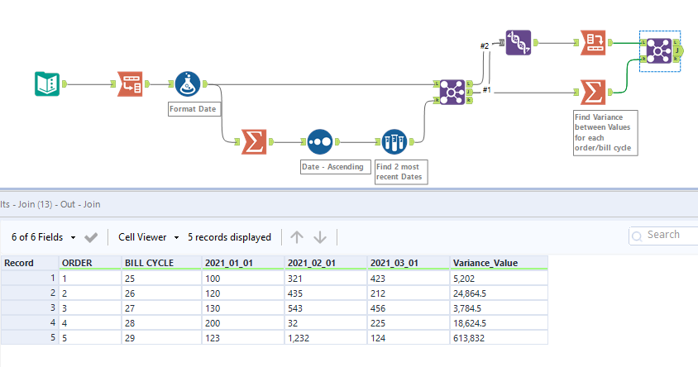Select the Input Data tool on canvas
Screen dimensions: 698x367
[46, 83]
